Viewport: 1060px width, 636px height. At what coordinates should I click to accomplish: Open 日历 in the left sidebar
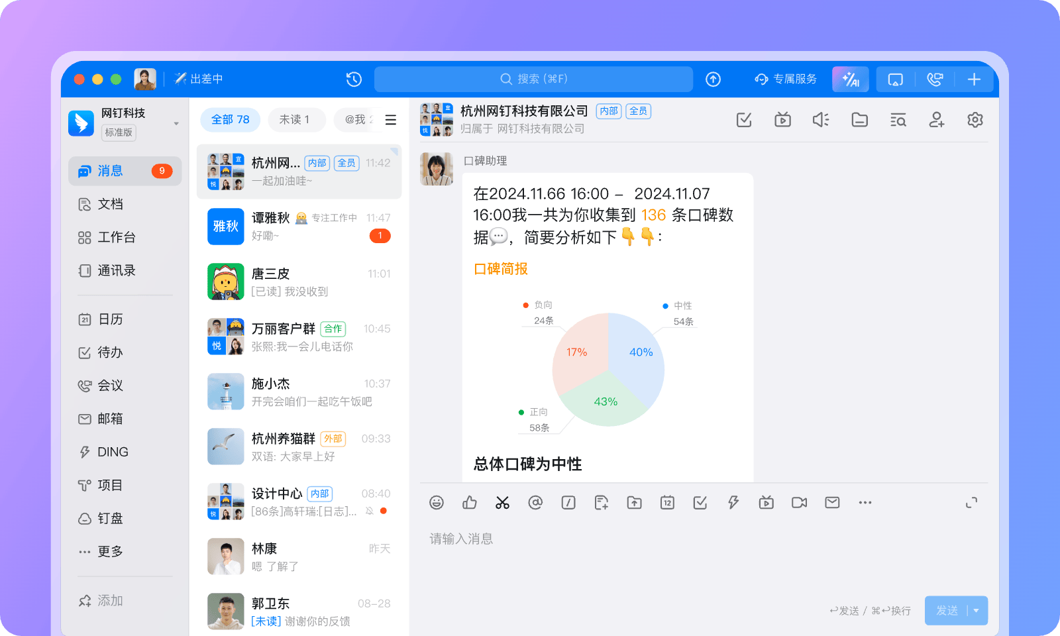click(110, 319)
